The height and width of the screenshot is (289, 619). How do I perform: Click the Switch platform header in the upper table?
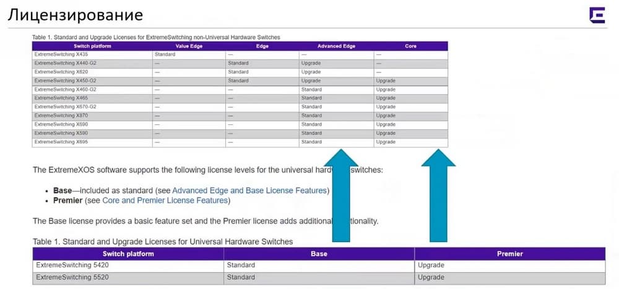pyautogui.click(x=92, y=46)
